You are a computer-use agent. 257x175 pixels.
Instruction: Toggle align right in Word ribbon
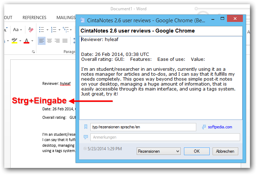tap(57, 41)
